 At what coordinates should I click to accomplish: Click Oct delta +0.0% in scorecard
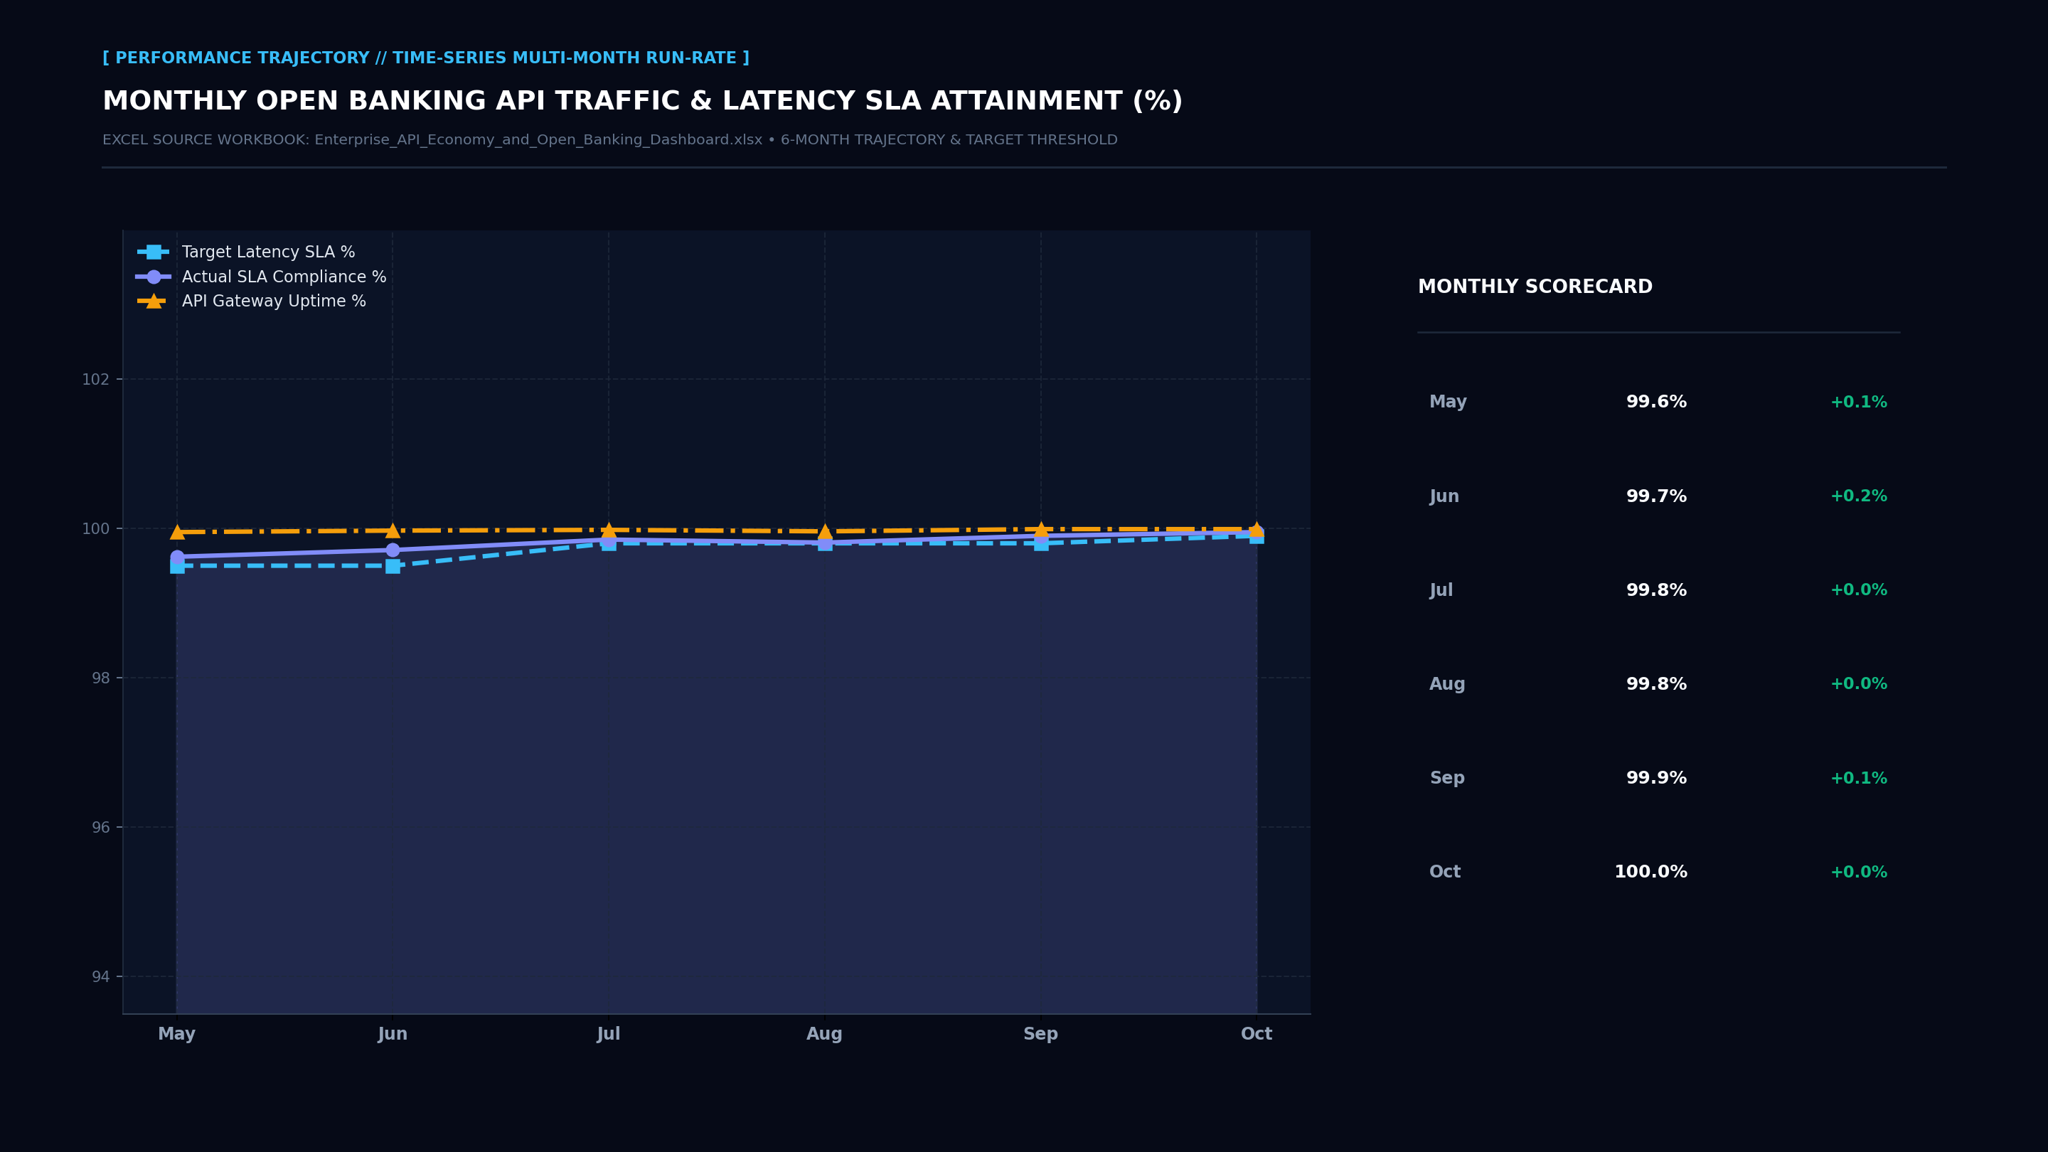point(1859,872)
